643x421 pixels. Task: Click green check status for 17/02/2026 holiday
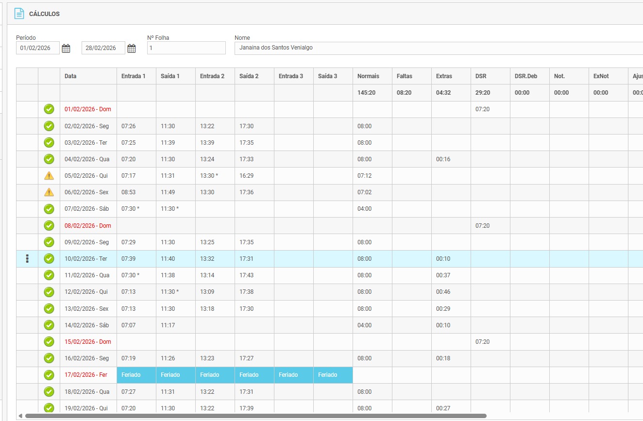tap(49, 375)
